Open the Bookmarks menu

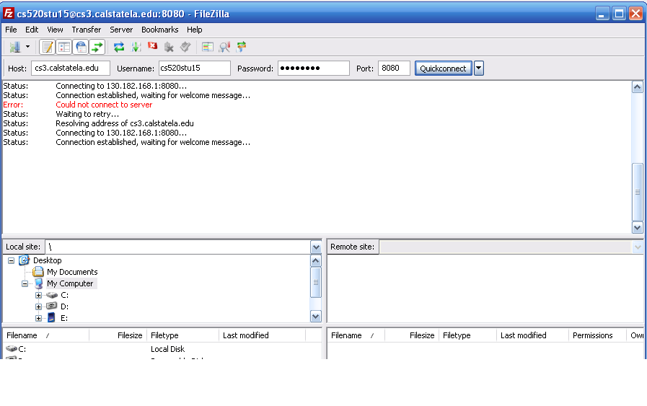point(159,30)
